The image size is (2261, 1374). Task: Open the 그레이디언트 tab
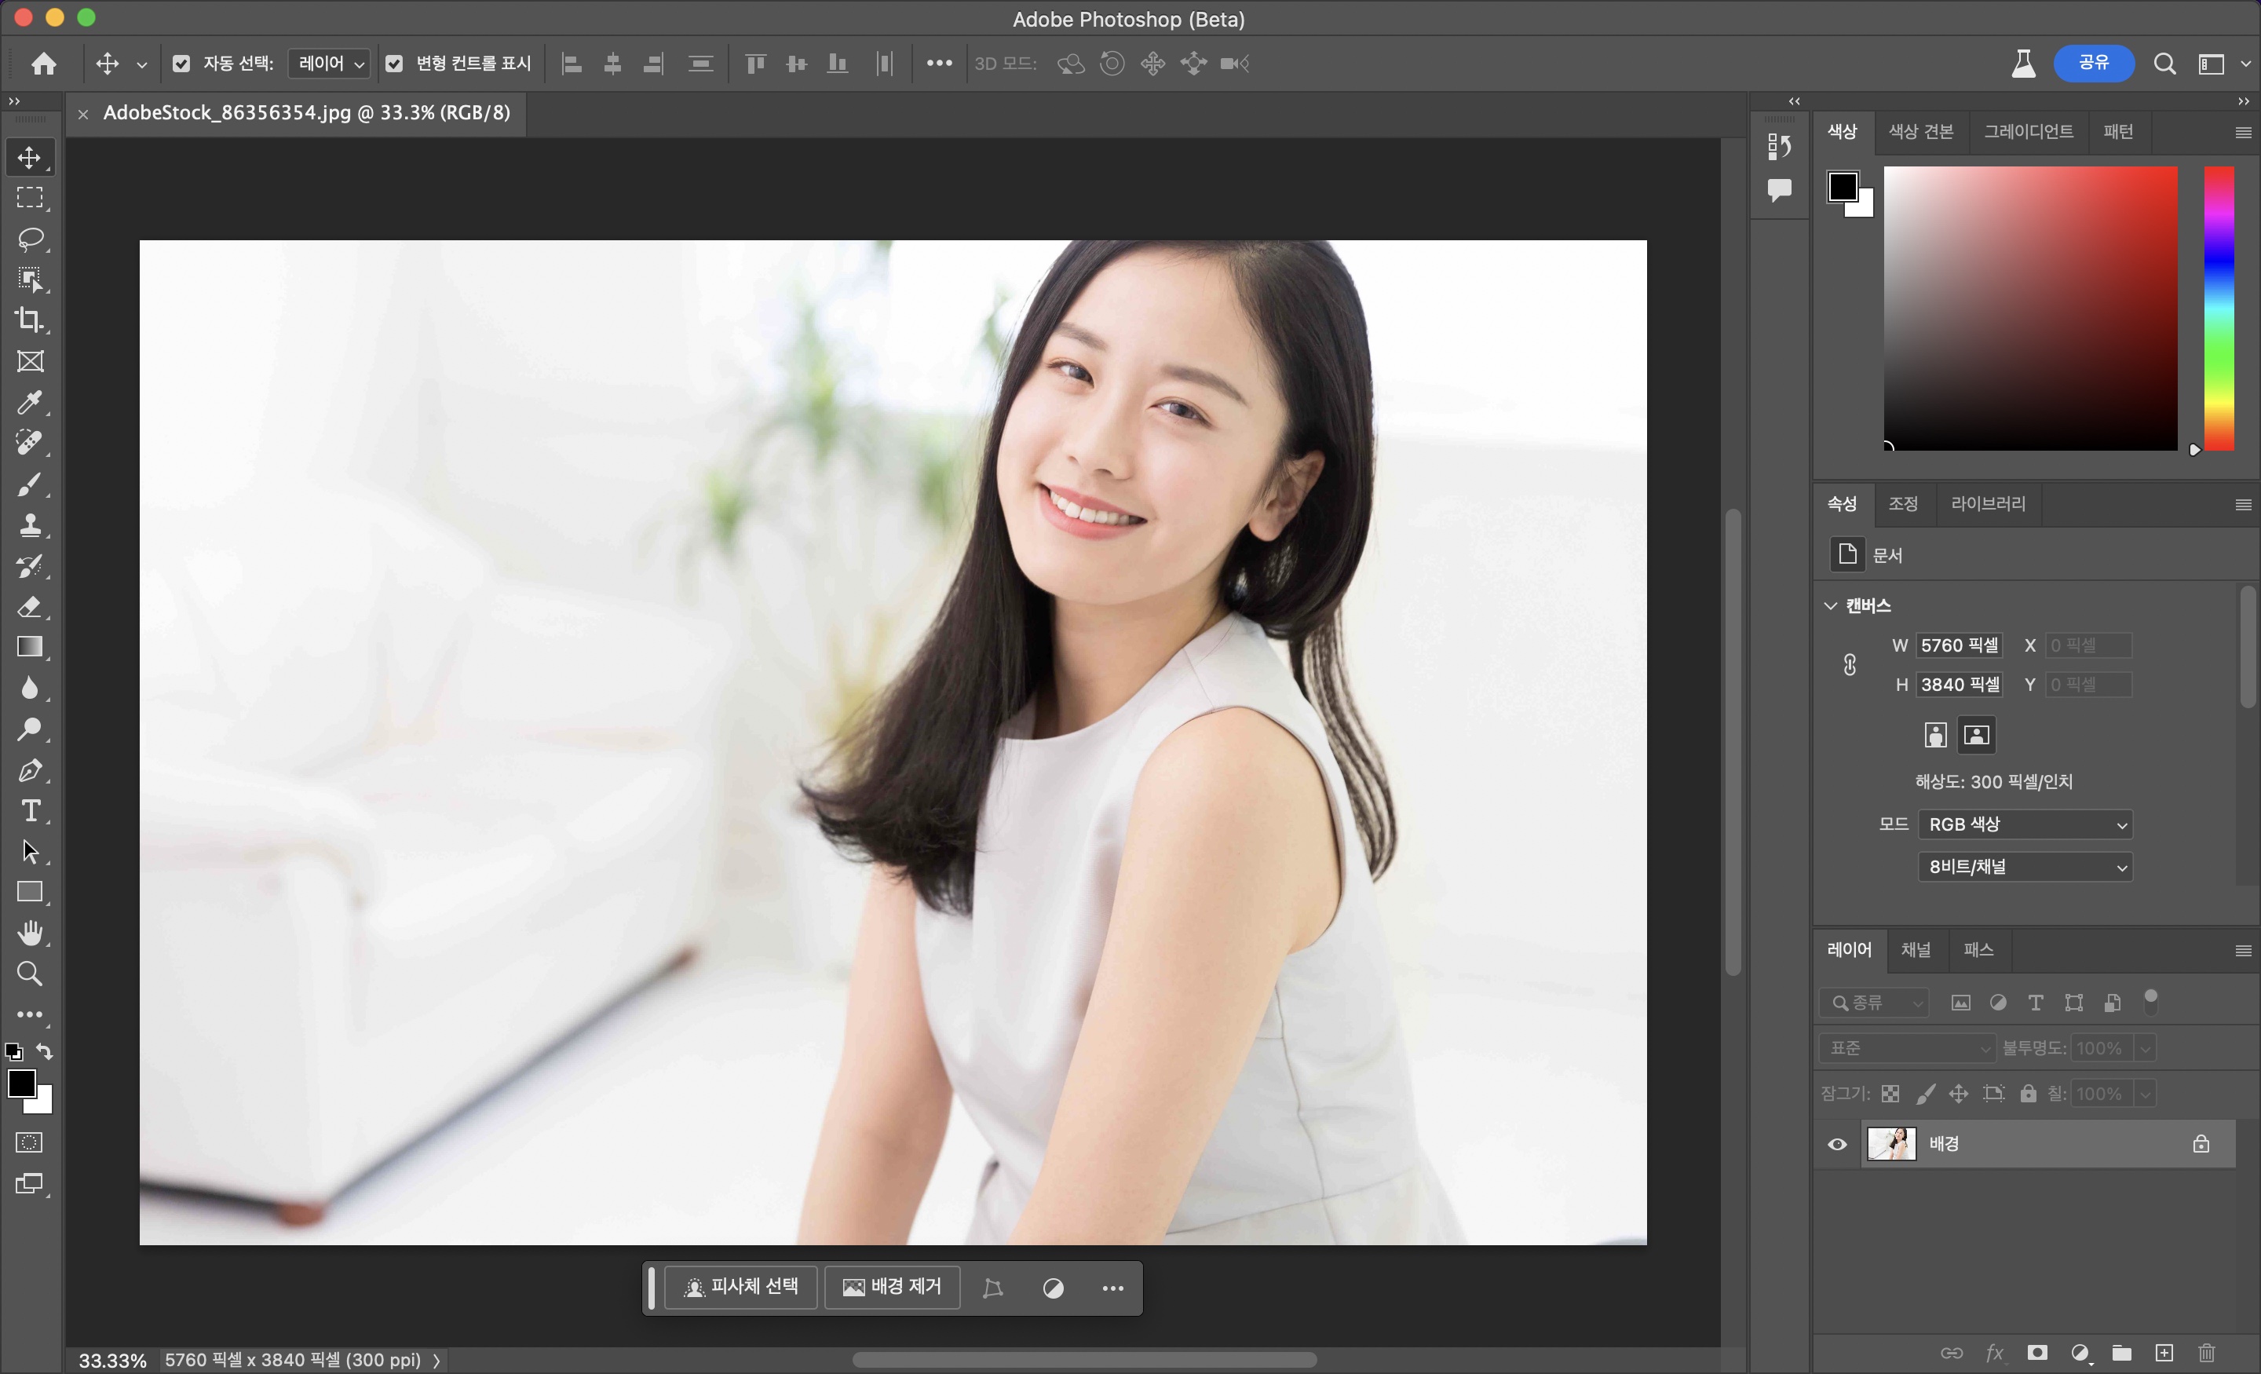2028,131
